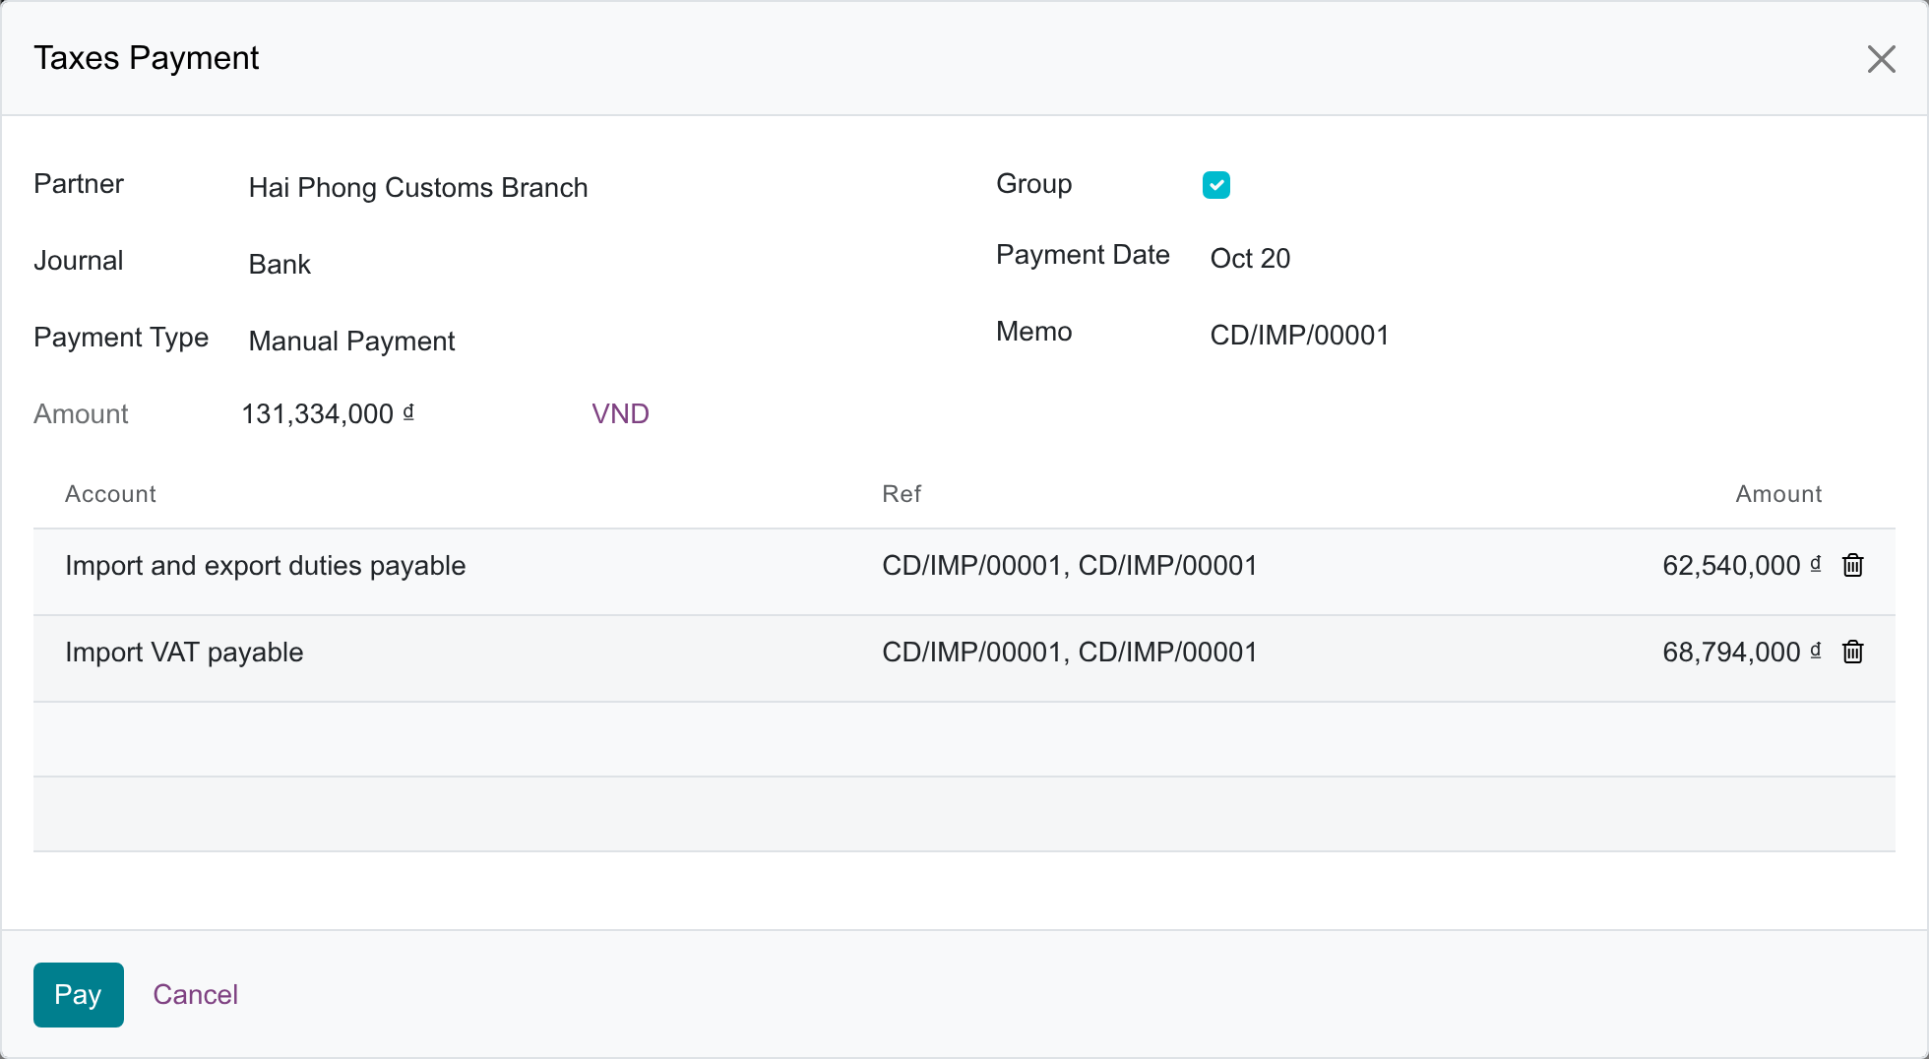Cancel the tax payment

[195, 995]
